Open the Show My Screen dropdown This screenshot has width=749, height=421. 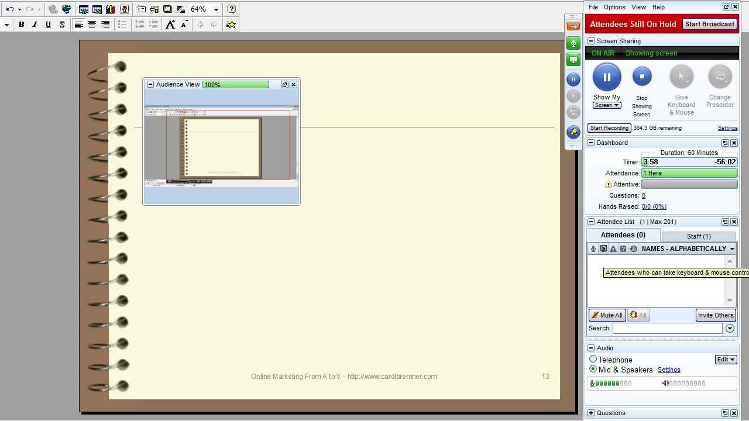pyautogui.click(x=607, y=105)
